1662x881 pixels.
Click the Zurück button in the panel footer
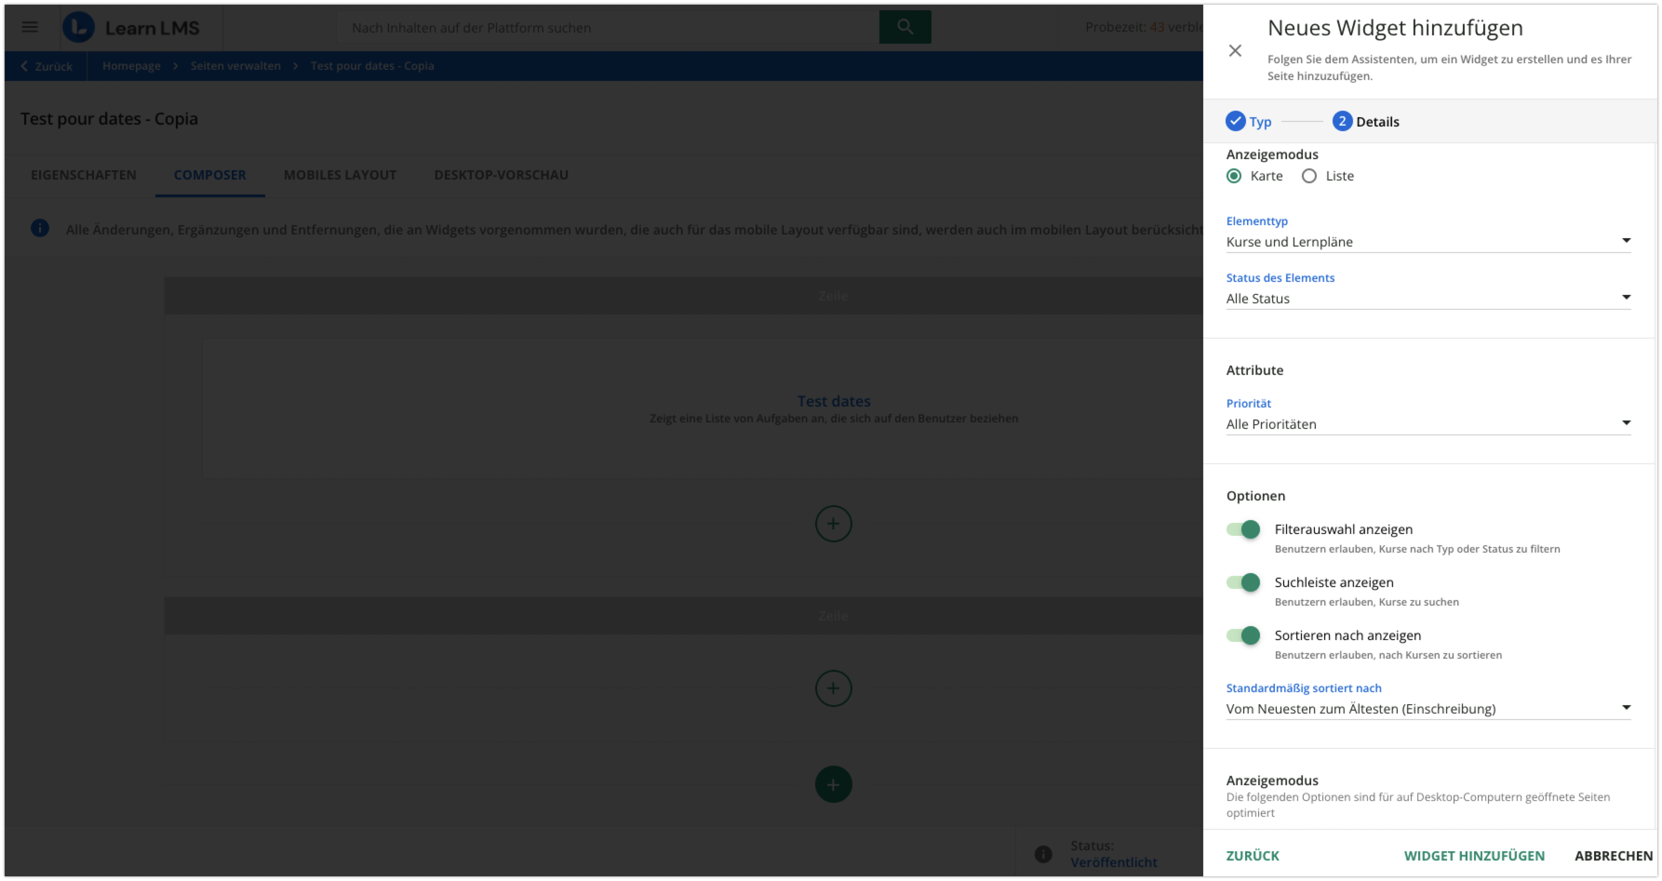point(1252,855)
